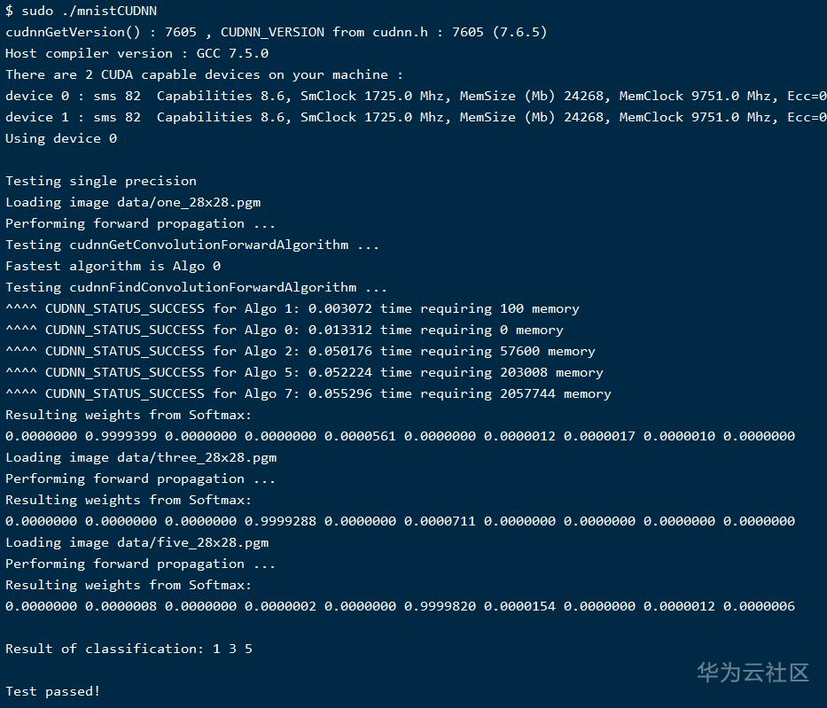
Task: Click the Algo 1 CUDNN_STATUS_SUCCESS line
Action: tap(292, 308)
